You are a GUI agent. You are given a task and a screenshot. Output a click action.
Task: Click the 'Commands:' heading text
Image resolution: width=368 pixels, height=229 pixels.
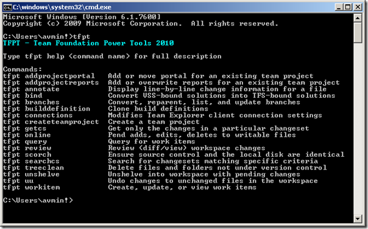coord(23,69)
